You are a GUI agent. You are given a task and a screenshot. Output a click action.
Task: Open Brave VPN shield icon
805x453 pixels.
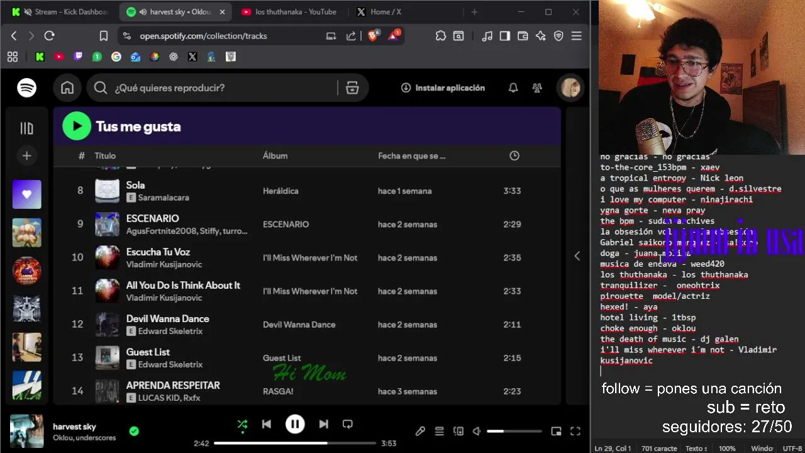point(558,36)
